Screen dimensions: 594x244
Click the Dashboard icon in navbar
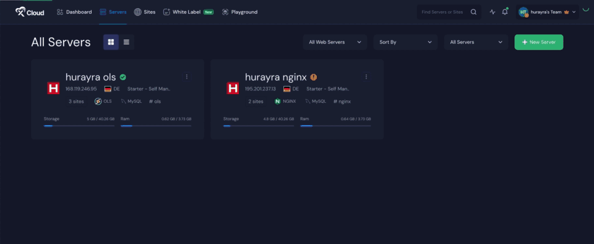60,12
